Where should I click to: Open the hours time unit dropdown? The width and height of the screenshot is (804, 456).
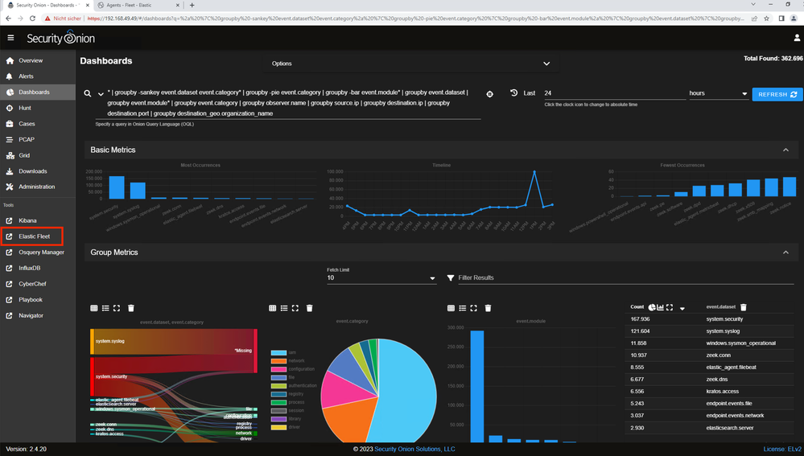[x=718, y=93]
